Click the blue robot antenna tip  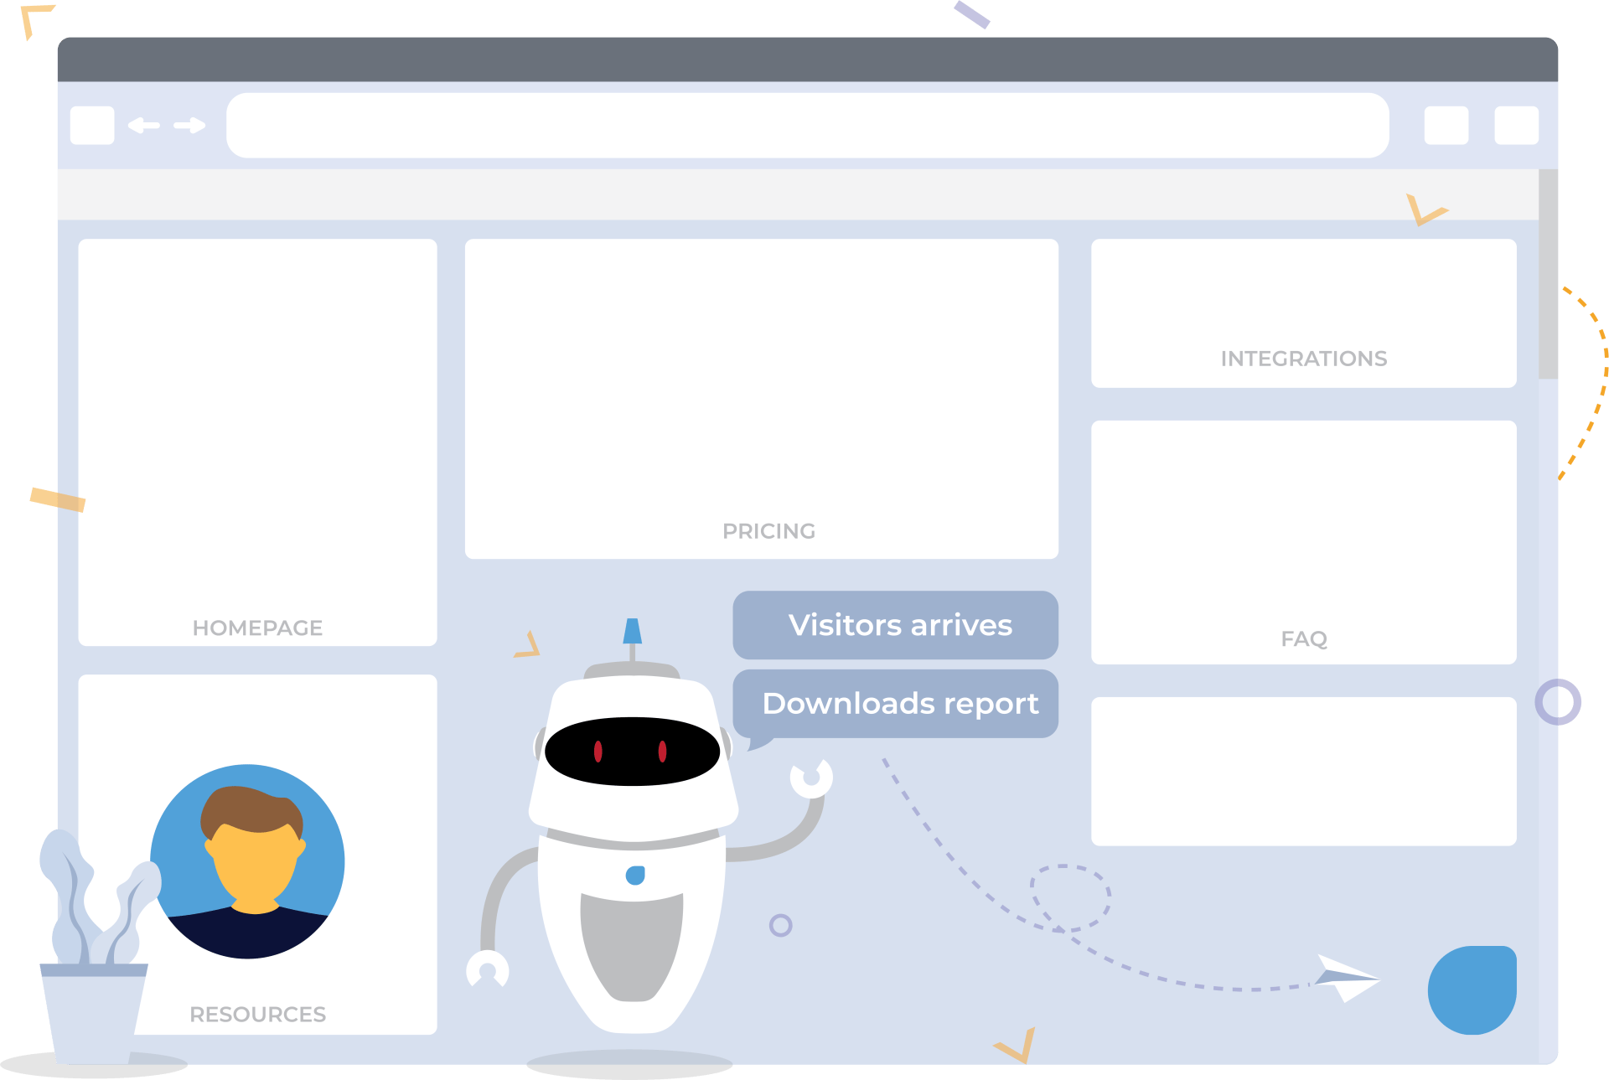coord(633,630)
